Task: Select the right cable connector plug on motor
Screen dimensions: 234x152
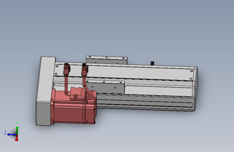Action: (85, 70)
